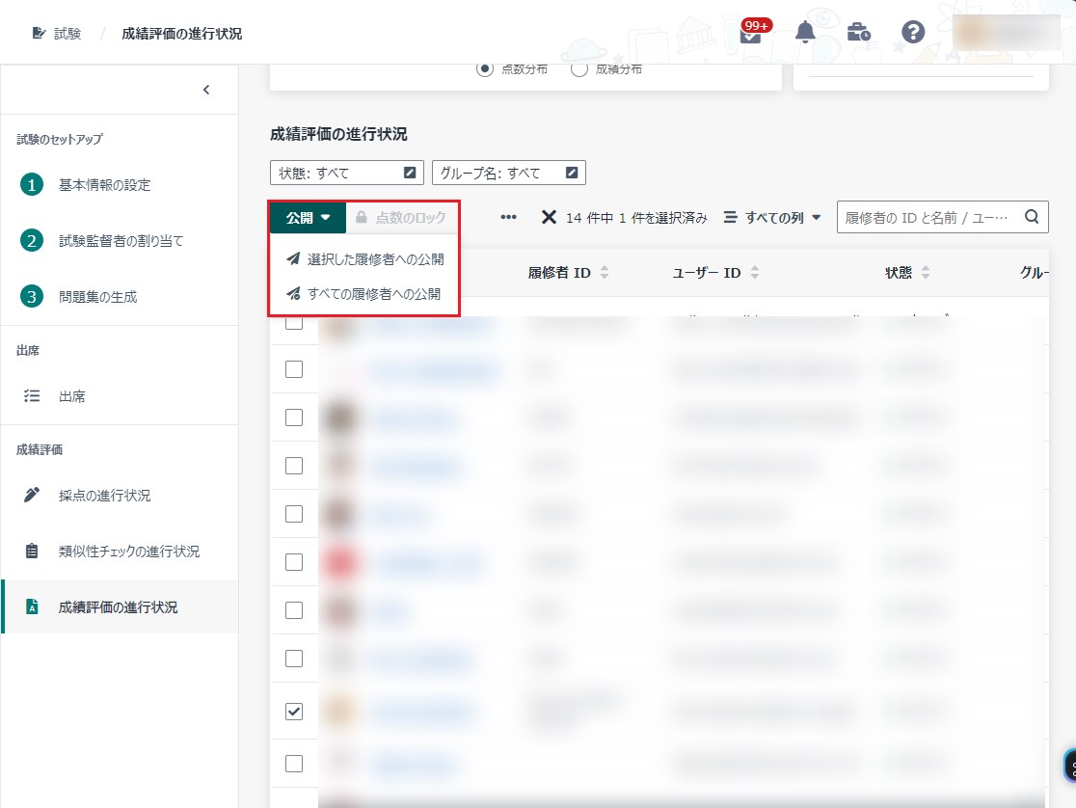The height and width of the screenshot is (808, 1076).
Task: Click the checklist icon beside 出席
Action: (x=32, y=396)
